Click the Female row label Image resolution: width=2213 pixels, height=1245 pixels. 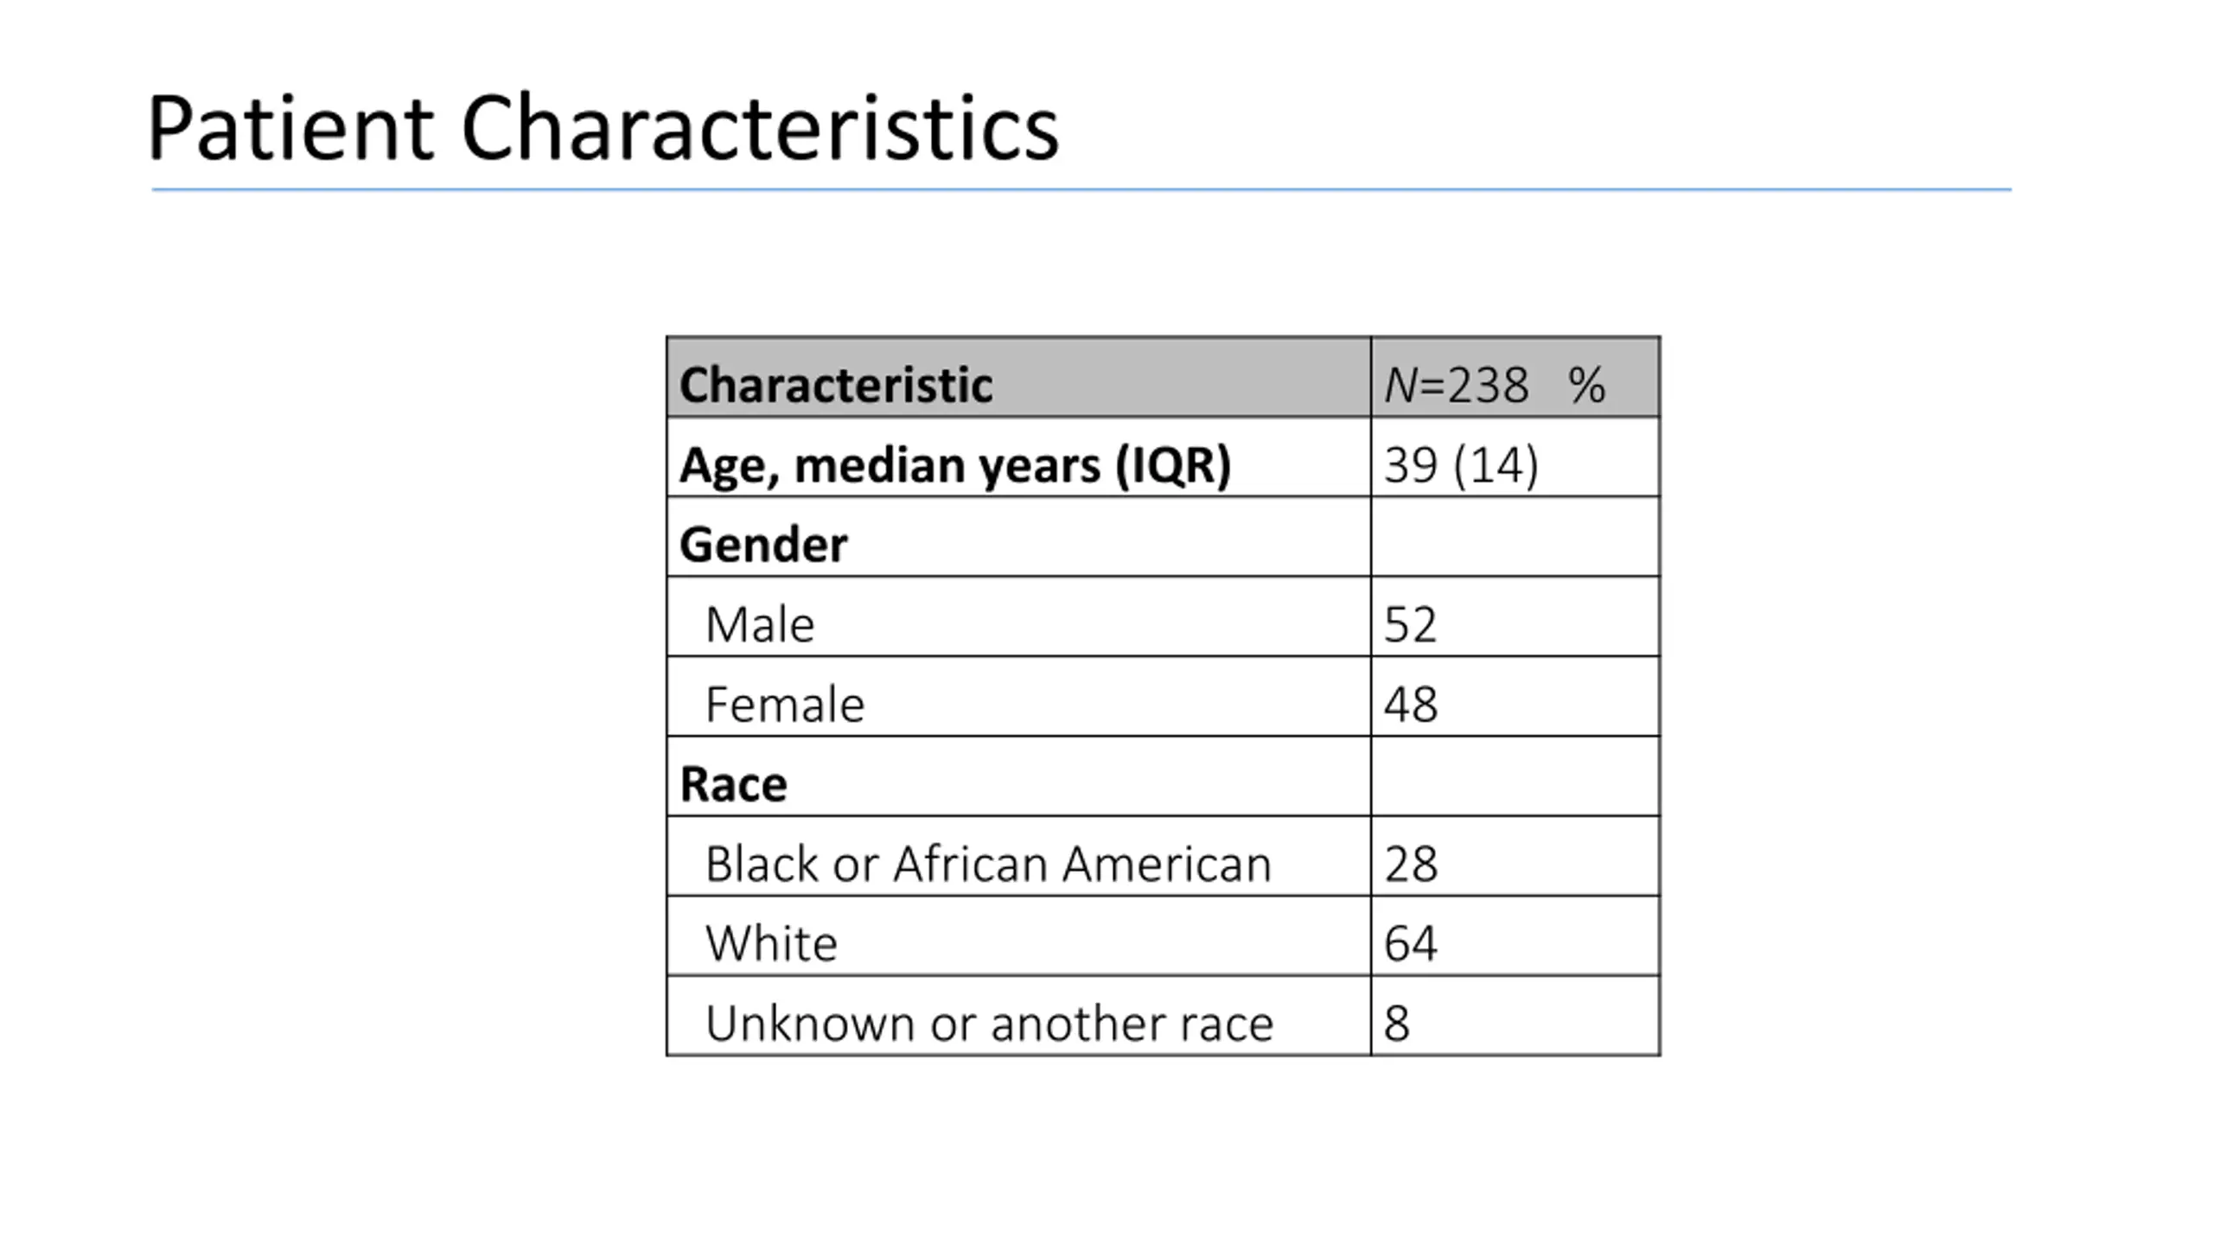[x=1018, y=697]
